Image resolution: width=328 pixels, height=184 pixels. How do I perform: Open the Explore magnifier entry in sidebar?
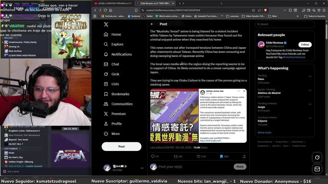pos(114,44)
